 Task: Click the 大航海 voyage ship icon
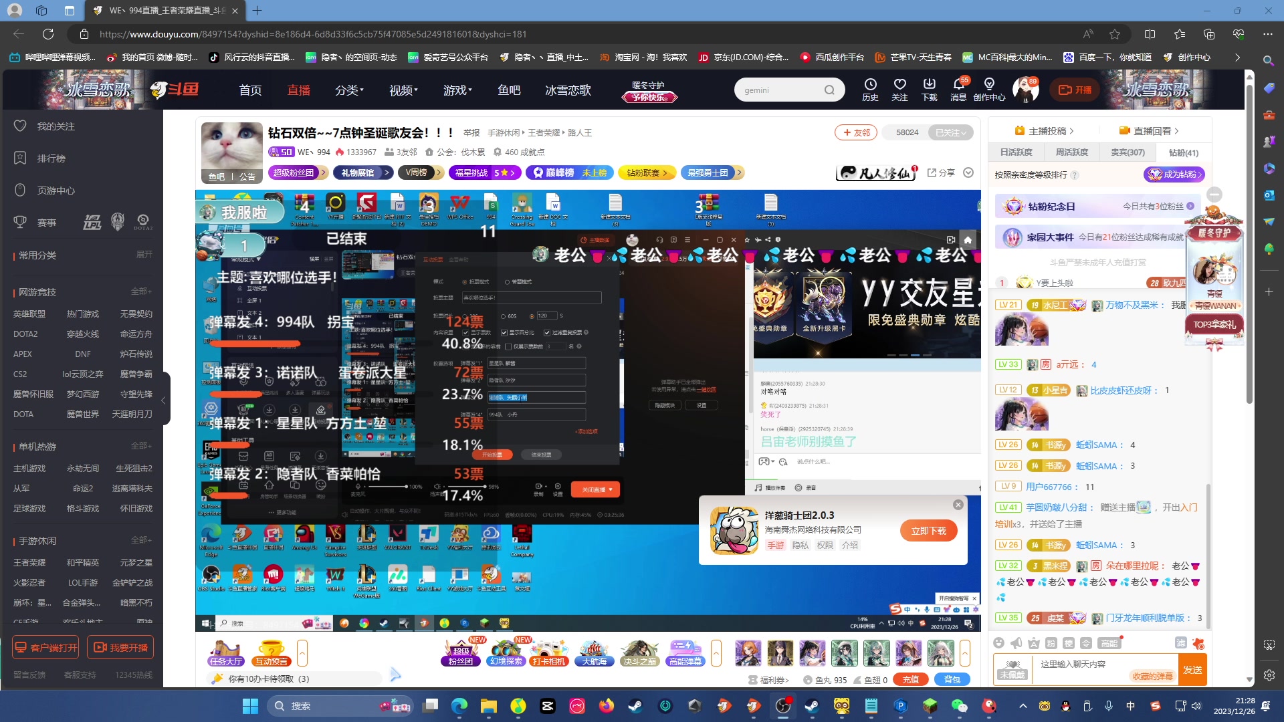tap(595, 653)
